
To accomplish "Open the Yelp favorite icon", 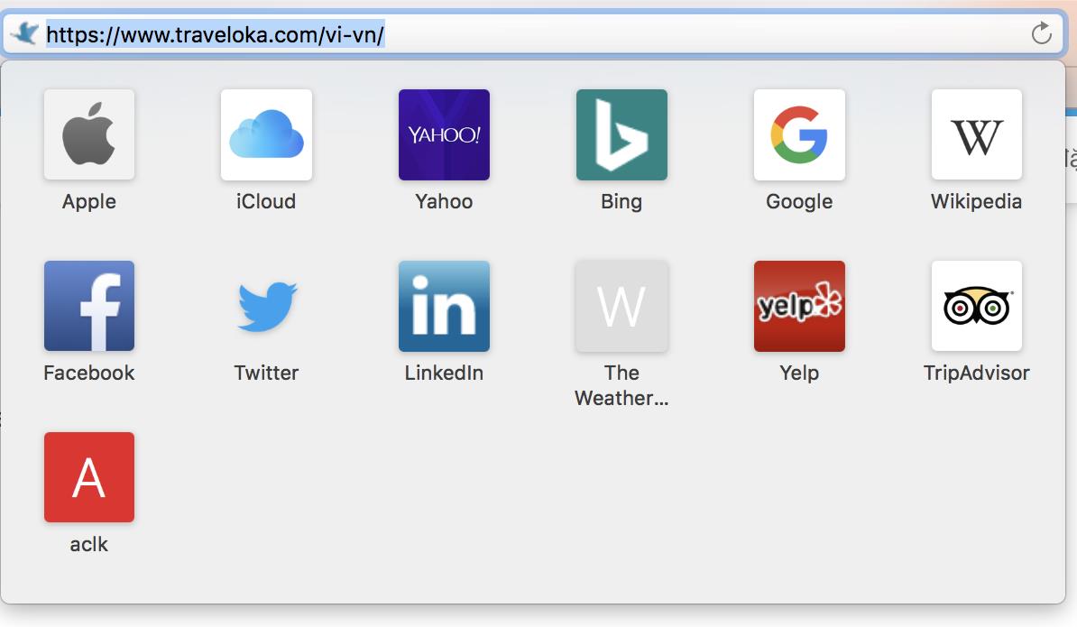I will 799,306.
